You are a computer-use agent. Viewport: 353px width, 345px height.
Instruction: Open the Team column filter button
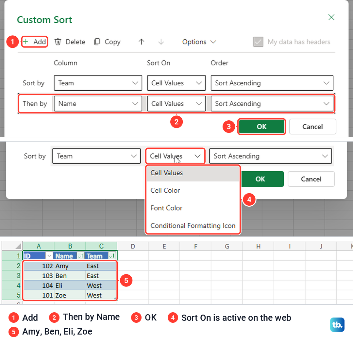coord(112,256)
